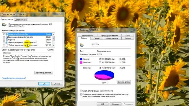The image size is (189, 106).
Task: Click the 38,9 ГБ used space value
Action: tap(122, 59)
